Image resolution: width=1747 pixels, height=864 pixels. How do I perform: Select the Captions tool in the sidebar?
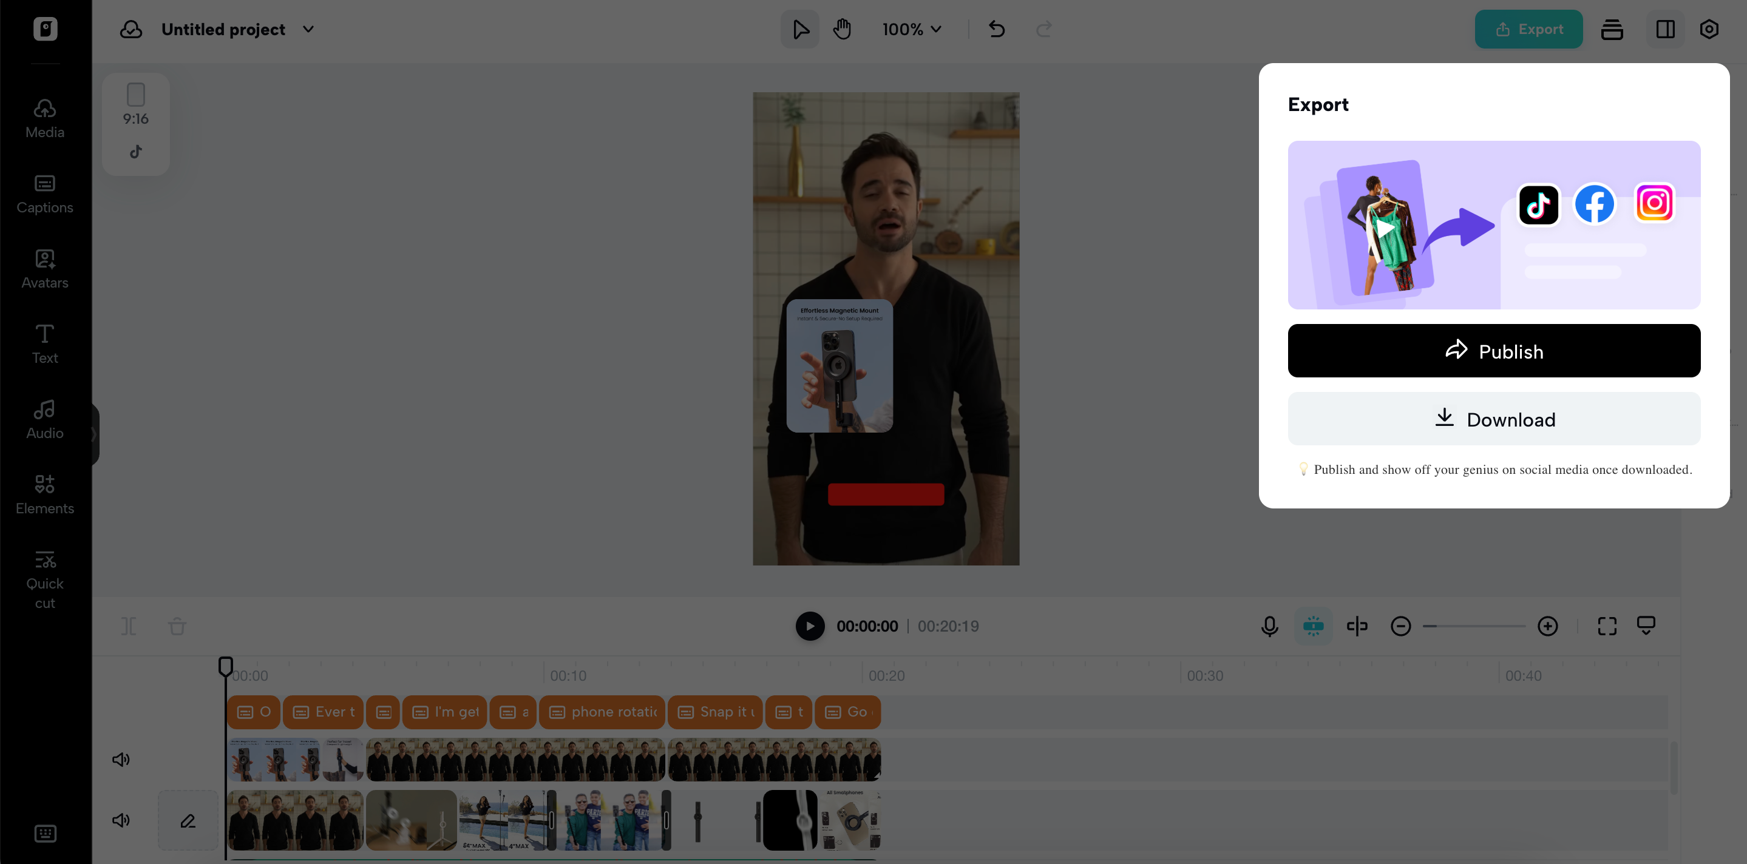tap(44, 193)
